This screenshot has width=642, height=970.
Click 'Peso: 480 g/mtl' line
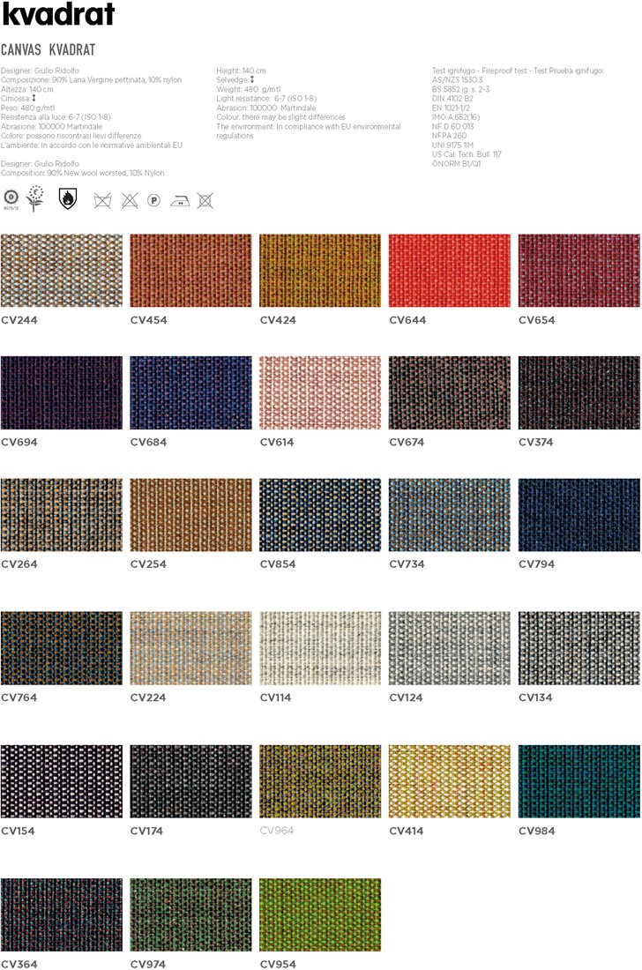coord(28,108)
